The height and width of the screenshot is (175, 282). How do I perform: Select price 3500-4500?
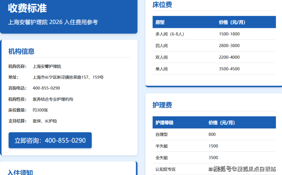[229, 69]
